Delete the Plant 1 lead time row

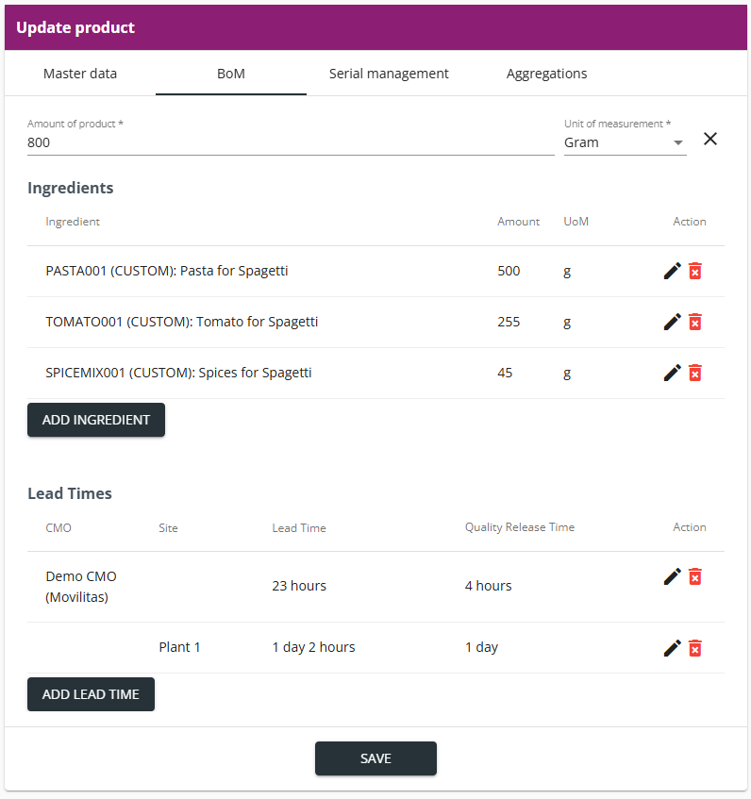pyautogui.click(x=695, y=648)
